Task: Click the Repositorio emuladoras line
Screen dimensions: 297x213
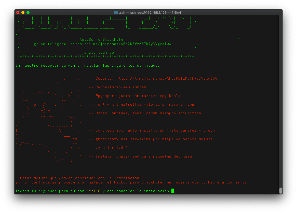Action: tap(121, 87)
